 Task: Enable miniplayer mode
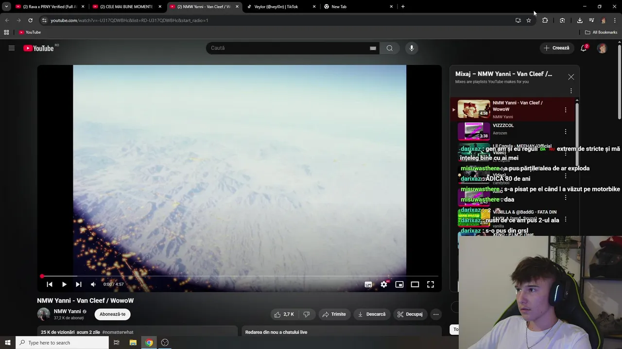click(x=399, y=285)
